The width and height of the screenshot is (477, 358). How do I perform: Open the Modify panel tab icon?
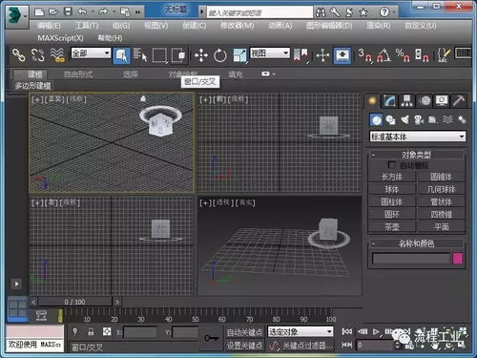389,101
